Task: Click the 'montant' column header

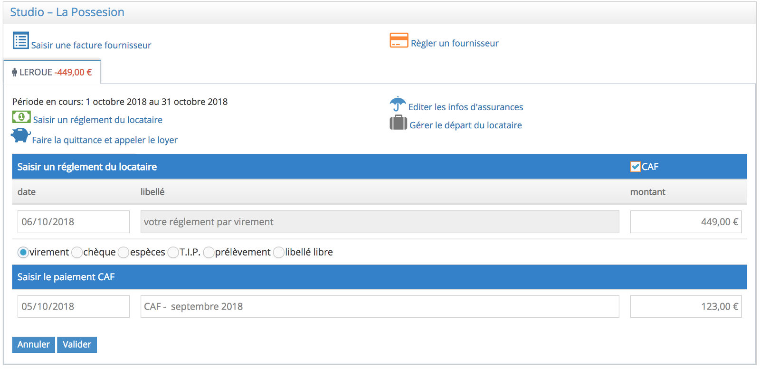Action: point(647,192)
